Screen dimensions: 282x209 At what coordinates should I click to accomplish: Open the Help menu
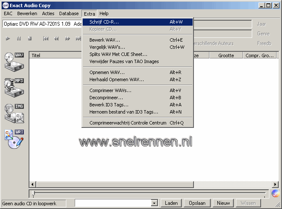tap(104, 13)
